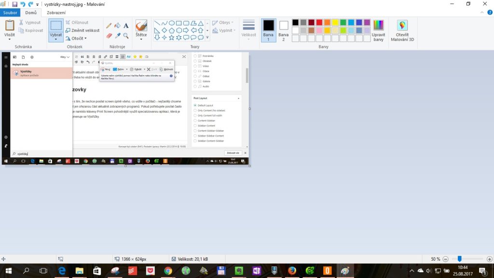The height and width of the screenshot is (278, 494).
Task: Zoom out with the minus button
Action: pyautogui.click(x=445, y=259)
